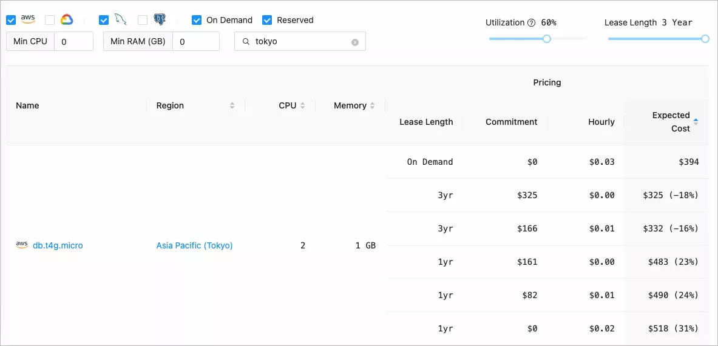
Task: Open the db.t4g.micro instance link
Action: point(58,245)
